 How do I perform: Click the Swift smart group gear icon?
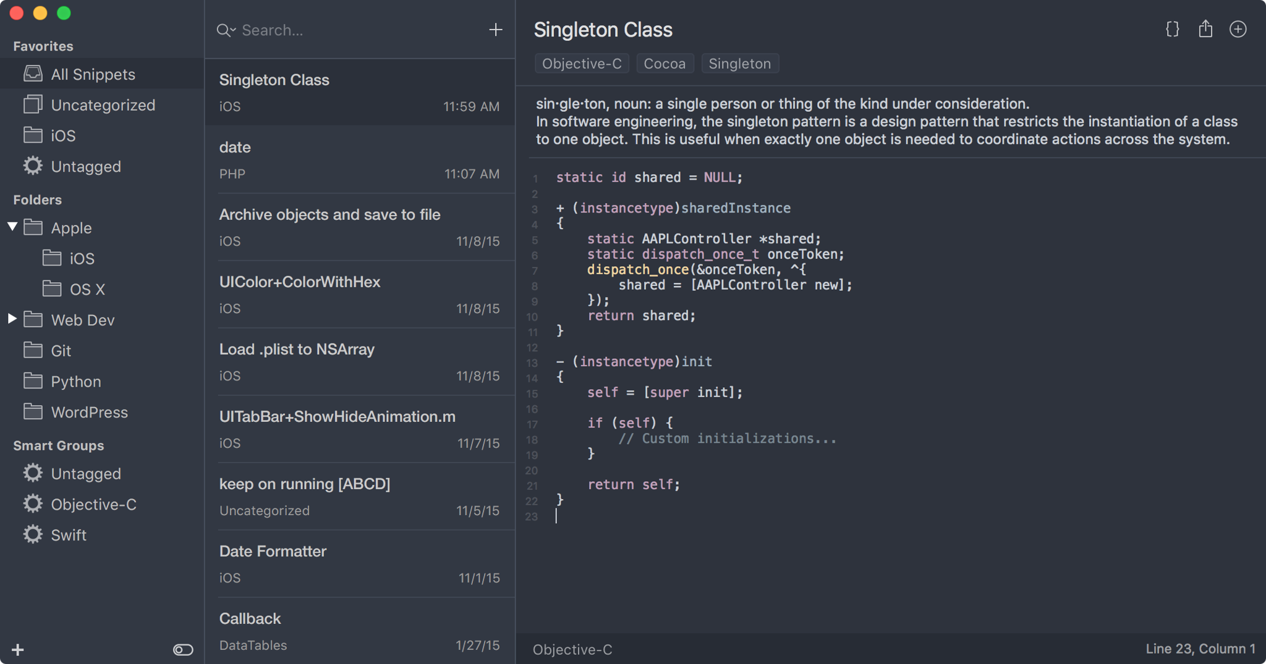(33, 534)
